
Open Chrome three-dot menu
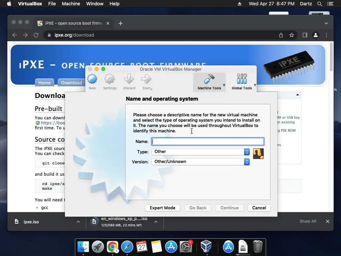click(326, 35)
